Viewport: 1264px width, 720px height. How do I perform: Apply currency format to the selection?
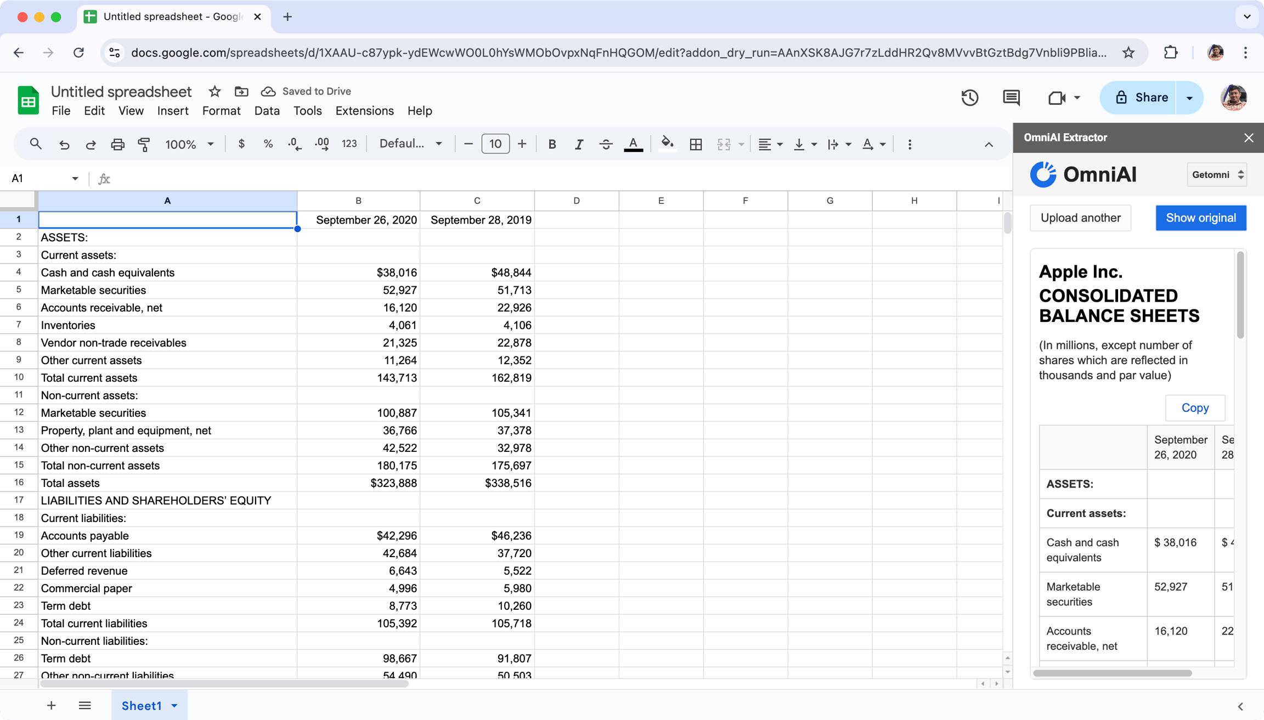click(241, 144)
